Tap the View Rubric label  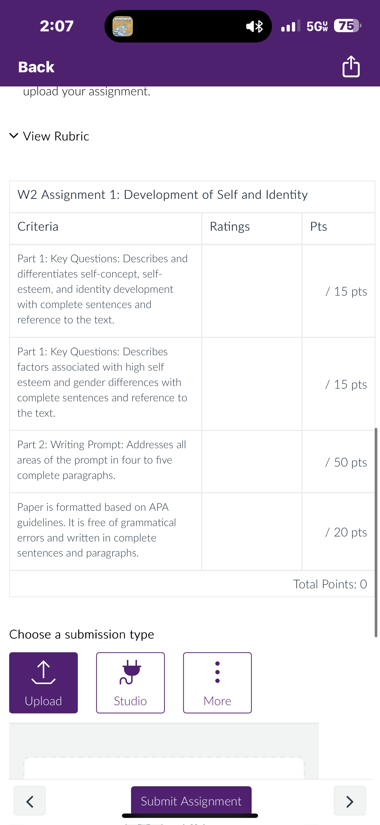pos(56,136)
